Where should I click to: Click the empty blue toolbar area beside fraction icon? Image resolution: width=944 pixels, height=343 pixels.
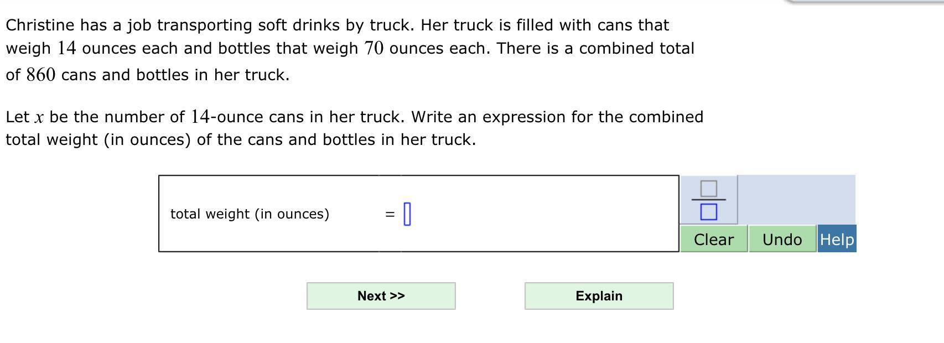click(x=796, y=200)
